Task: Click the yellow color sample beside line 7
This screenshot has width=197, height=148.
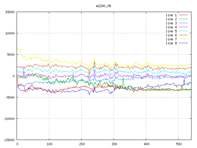Action: click(183, 39)
